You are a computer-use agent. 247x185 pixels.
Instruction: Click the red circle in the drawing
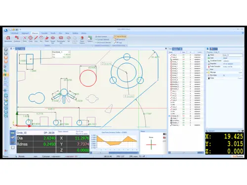[88, 78]
